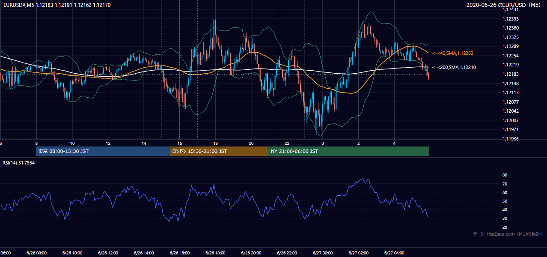Viewport: 547px width, 257px height.
Task: Click bottom date label 6/26 18:00
Action: [x=215, y=253]
